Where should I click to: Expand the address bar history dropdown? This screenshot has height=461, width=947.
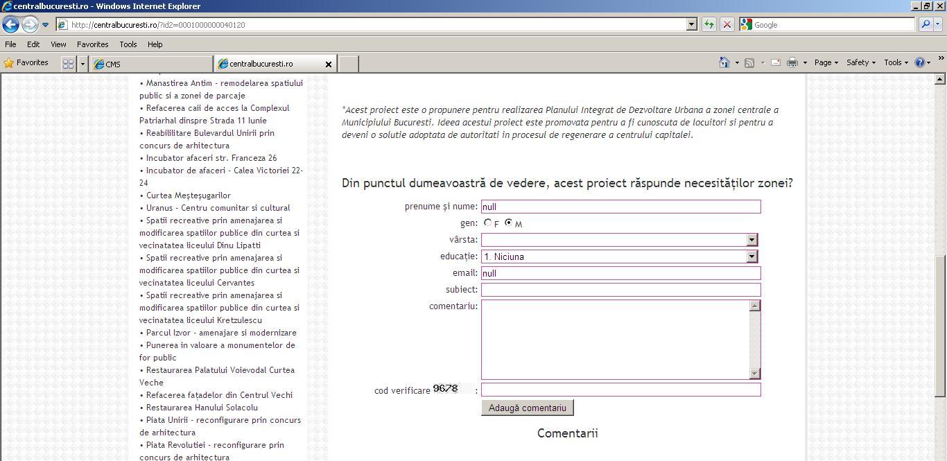[x=691, y=25]
